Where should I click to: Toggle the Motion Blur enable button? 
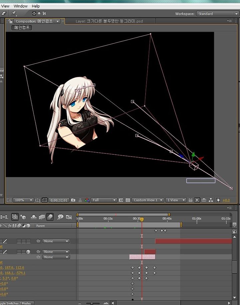50,217
